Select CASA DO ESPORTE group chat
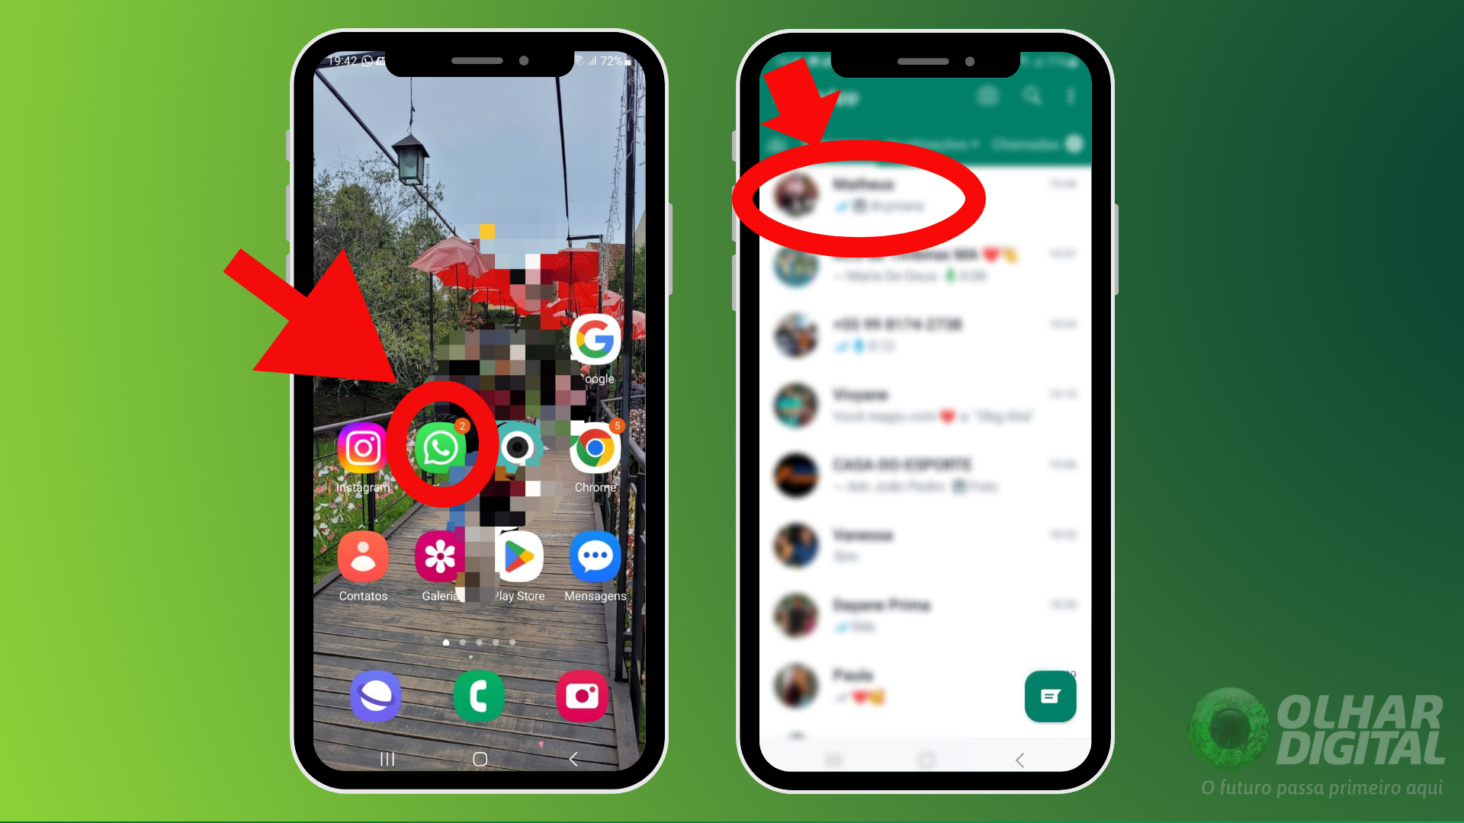Viewport: 1464px width, 823px height. [x=904, y=474]
